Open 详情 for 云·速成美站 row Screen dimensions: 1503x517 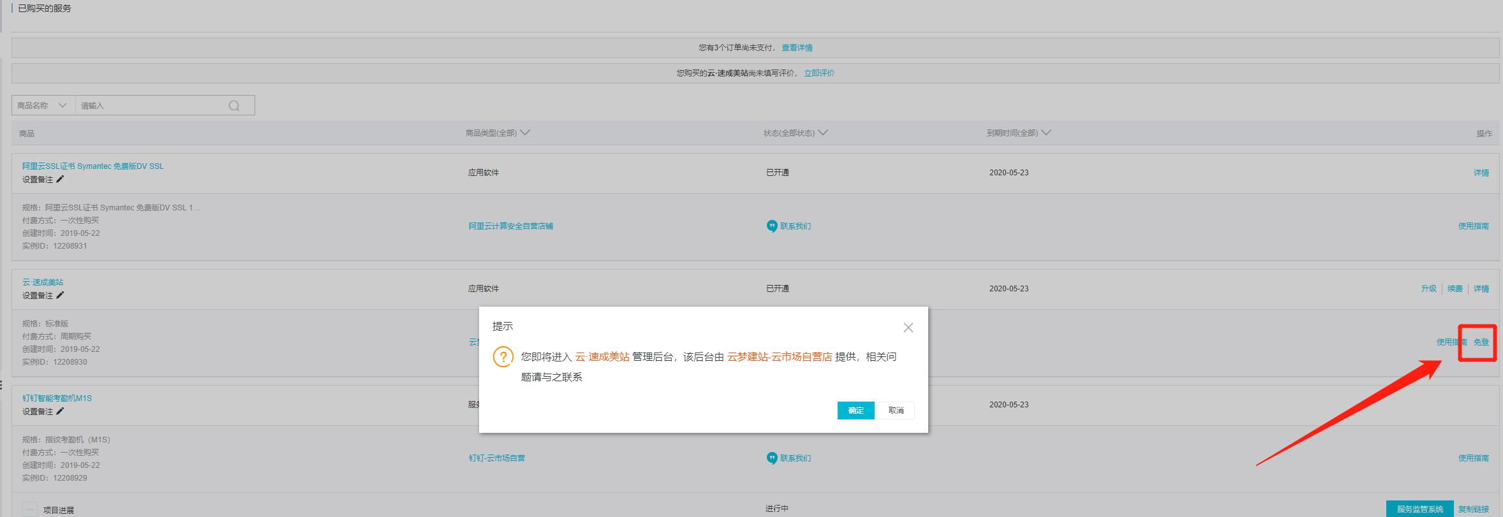tap(1481, 289)
